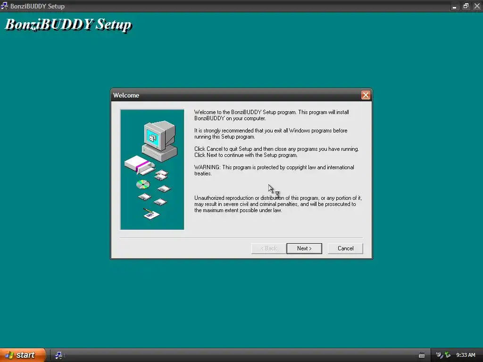Click the WARNING copyright law paragraph
This screenshot has width=483, height=362.
coord(274,170)
